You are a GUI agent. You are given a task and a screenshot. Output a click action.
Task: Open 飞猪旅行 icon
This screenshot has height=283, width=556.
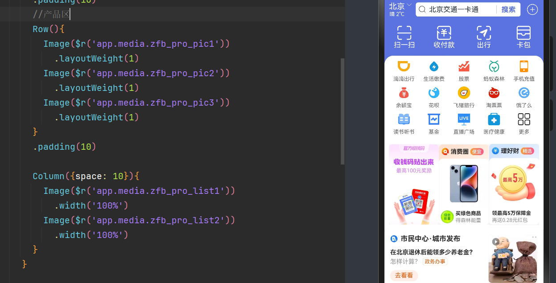pos(464,93)
